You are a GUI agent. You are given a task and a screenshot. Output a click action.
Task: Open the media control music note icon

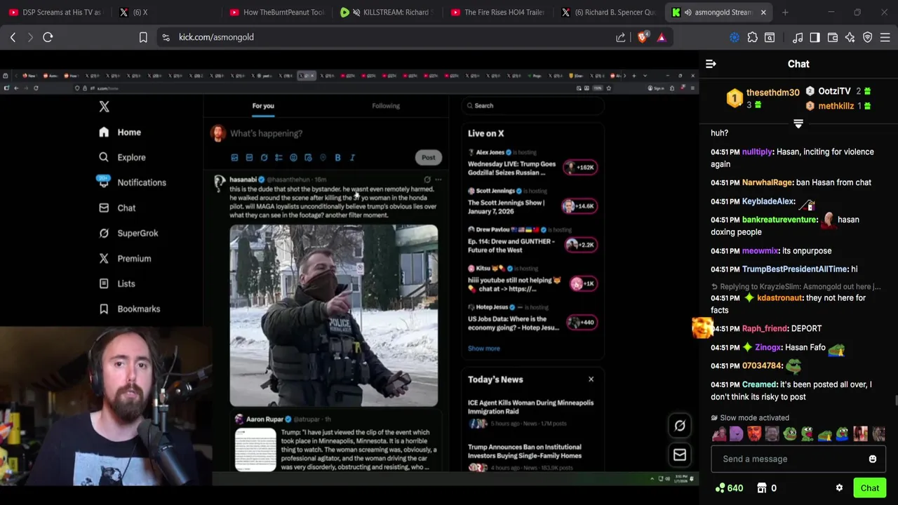798,37
